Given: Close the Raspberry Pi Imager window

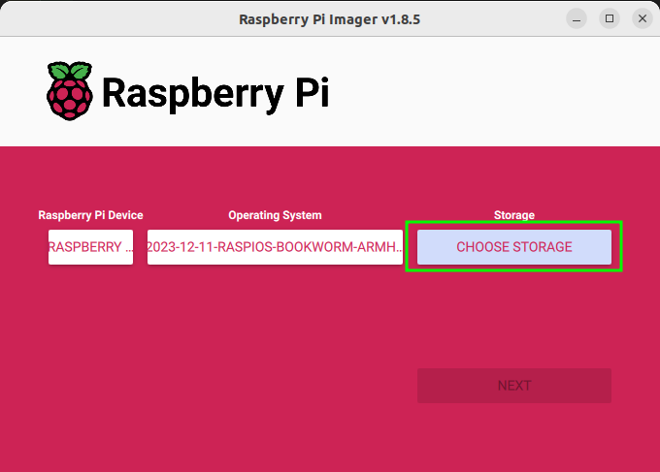Looking at the screenshot, I should (641, 18).
